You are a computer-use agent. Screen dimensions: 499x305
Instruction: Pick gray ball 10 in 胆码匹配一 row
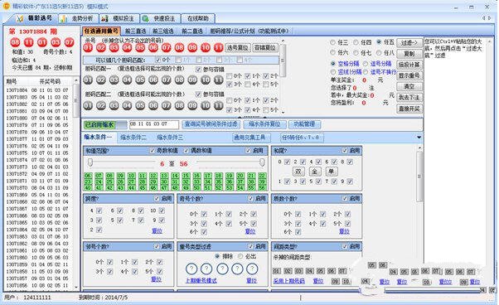[x=206, y=80]
